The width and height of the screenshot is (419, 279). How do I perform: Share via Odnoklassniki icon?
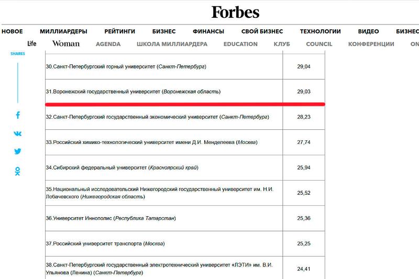(17, 171)
